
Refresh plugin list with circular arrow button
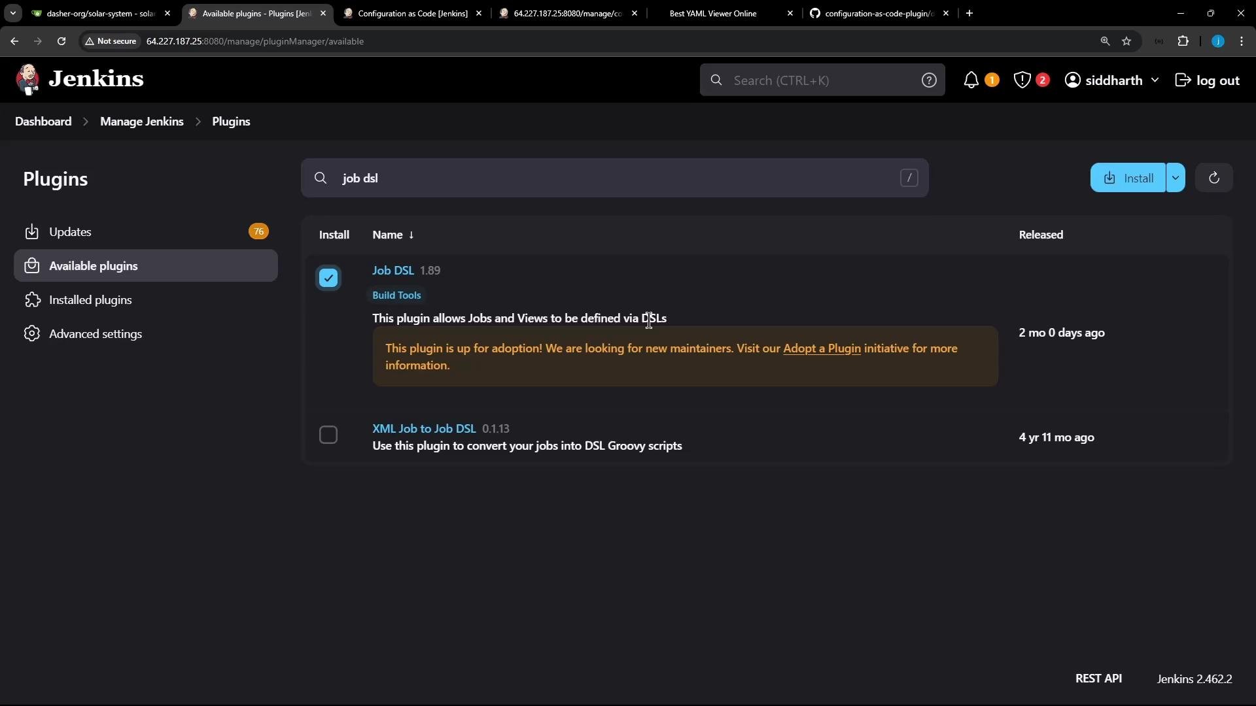[x=1214, y=178]
